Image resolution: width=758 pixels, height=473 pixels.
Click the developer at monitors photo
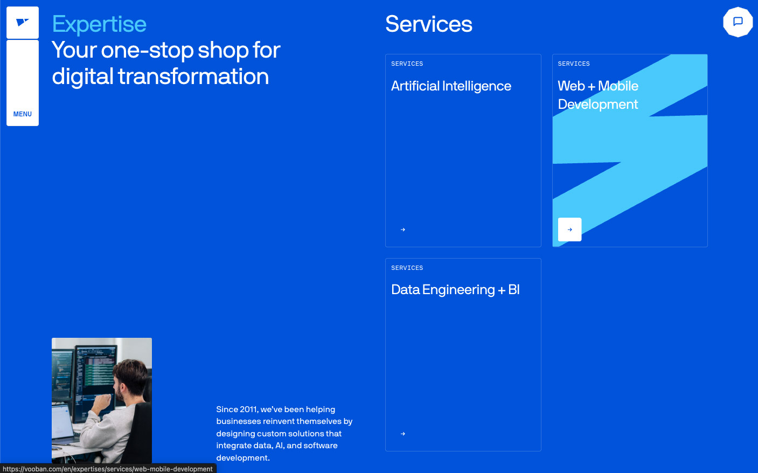pos(102,400)
